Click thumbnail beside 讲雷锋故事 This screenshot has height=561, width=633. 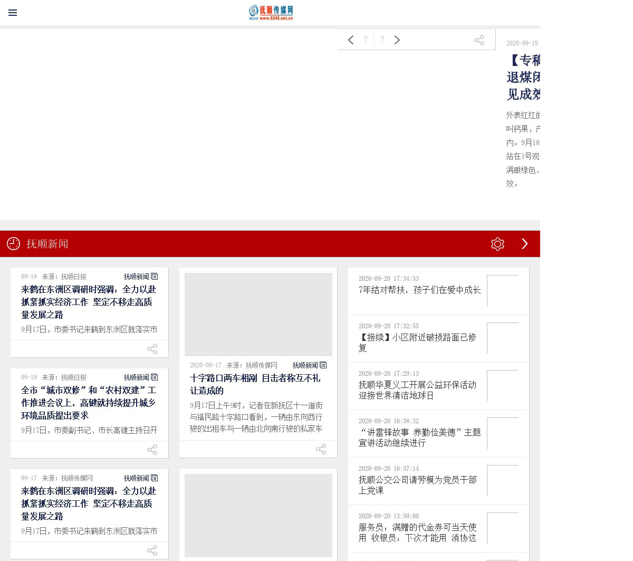[503, 433]
